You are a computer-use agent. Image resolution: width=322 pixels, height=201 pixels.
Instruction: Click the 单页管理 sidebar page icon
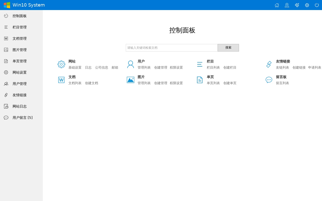[x=6, y=61]
